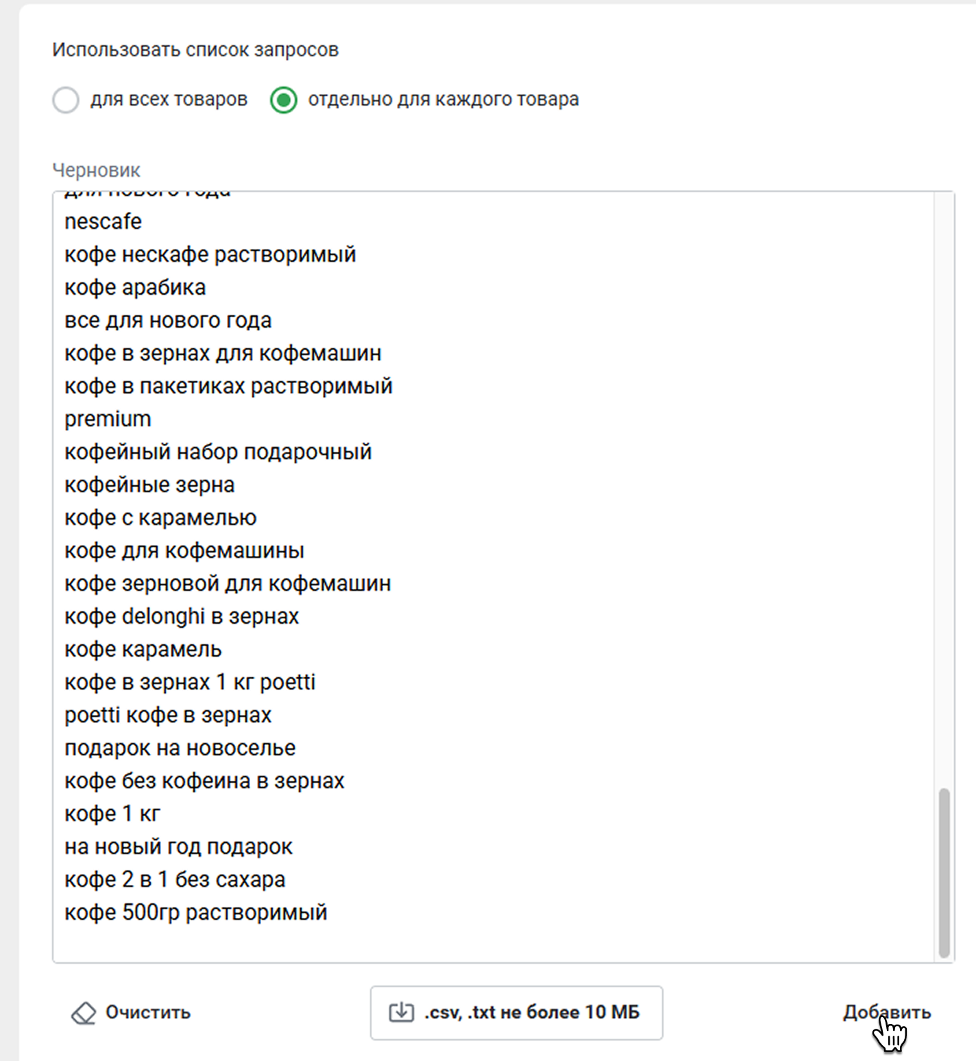Click the file upload download-arrow icon
Screen dimensions: 976x1061
click(x=402, y=1012)
